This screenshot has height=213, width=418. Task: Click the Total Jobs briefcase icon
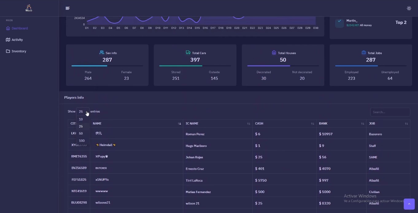coord(364,53)
